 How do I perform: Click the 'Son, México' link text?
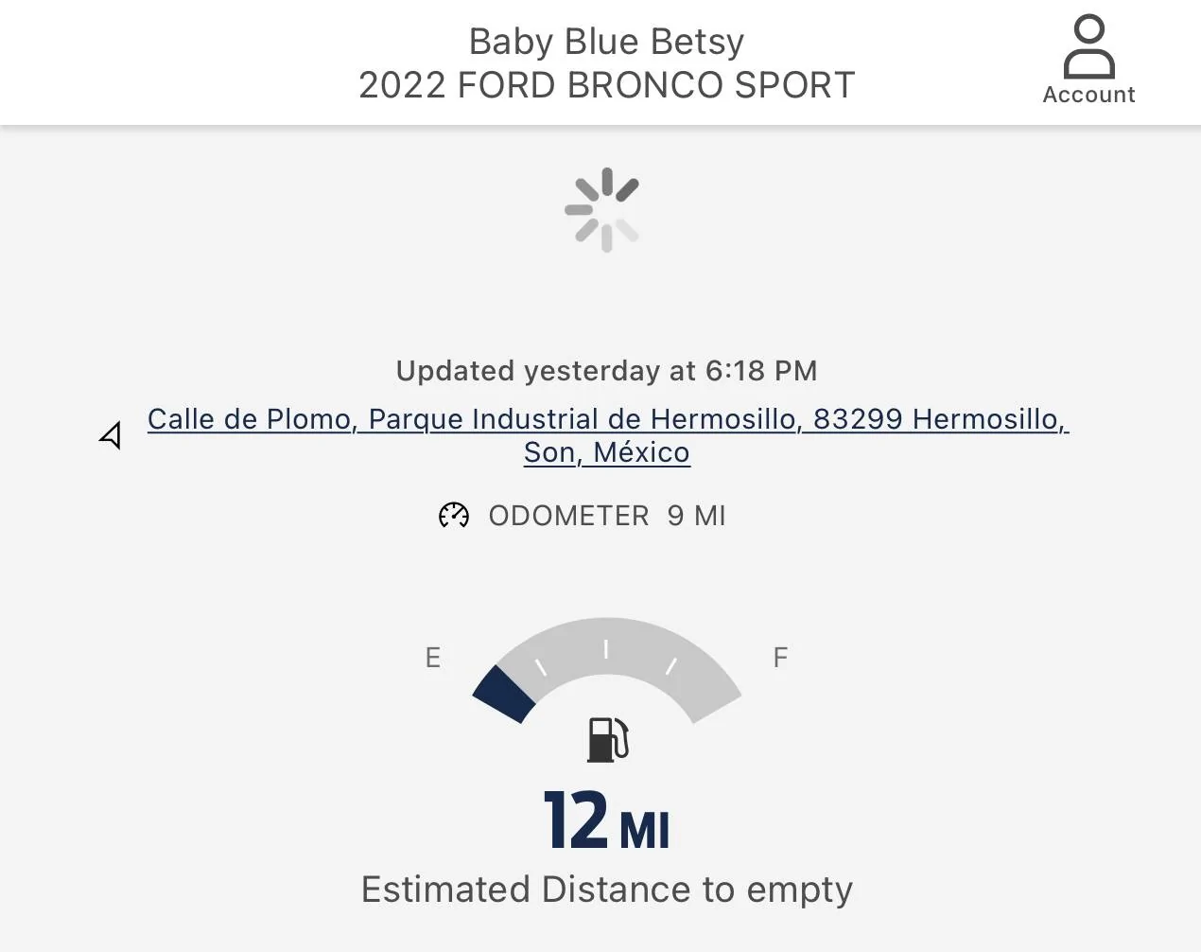point(606,452)
